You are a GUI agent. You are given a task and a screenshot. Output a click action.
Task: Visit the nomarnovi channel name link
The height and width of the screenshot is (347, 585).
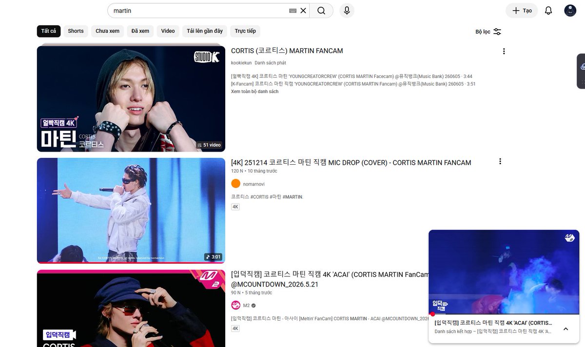click(254, 184)
